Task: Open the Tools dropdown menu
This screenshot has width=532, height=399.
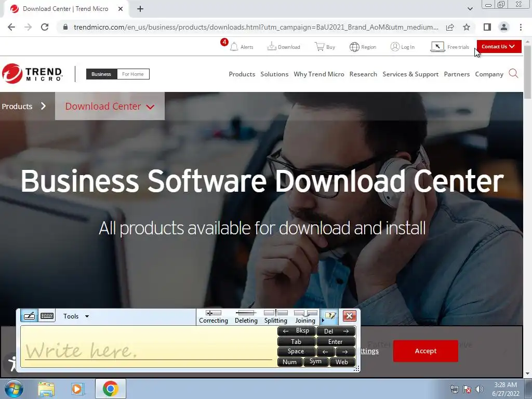Action: pyautogui.click(x=76, y=316)
